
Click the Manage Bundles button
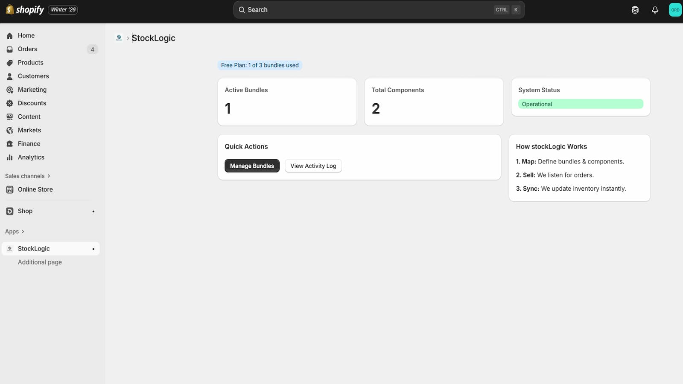point(252,166)
